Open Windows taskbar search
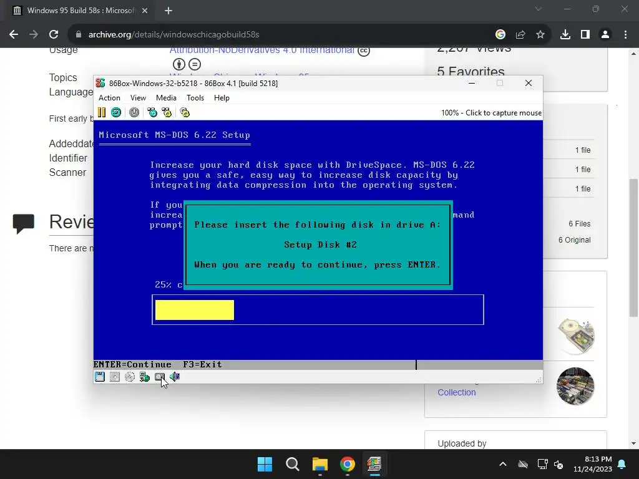 coord(292,464)
